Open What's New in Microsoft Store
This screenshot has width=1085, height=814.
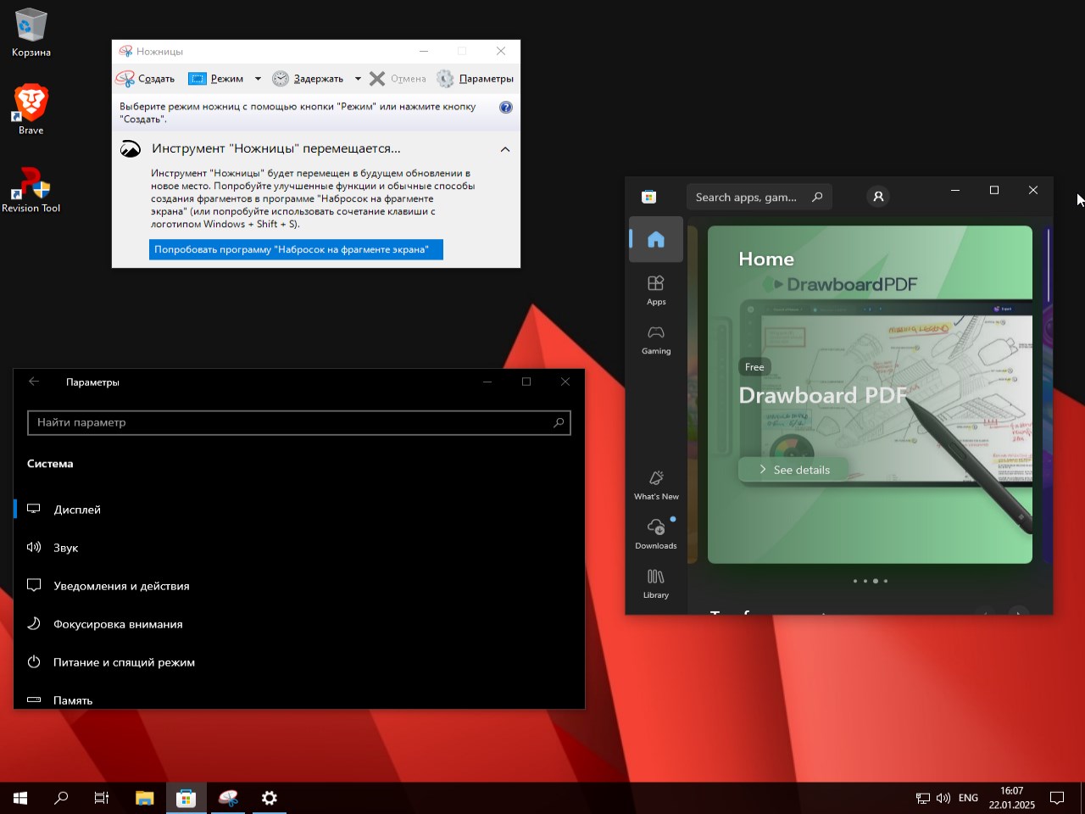[656, 485]
